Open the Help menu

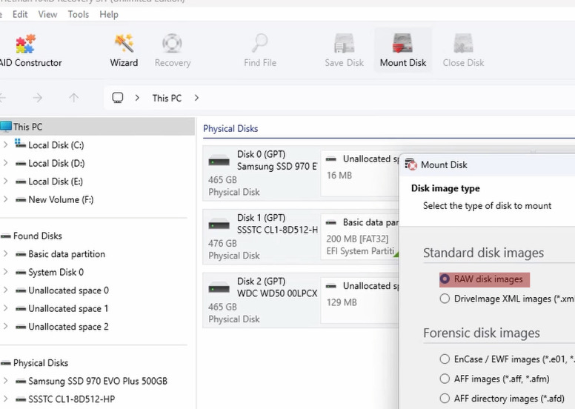(x=109, y=14)
